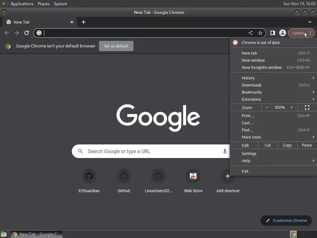Go back using the back arrow
The image size is (317, 238).
(x=7, y=33)
